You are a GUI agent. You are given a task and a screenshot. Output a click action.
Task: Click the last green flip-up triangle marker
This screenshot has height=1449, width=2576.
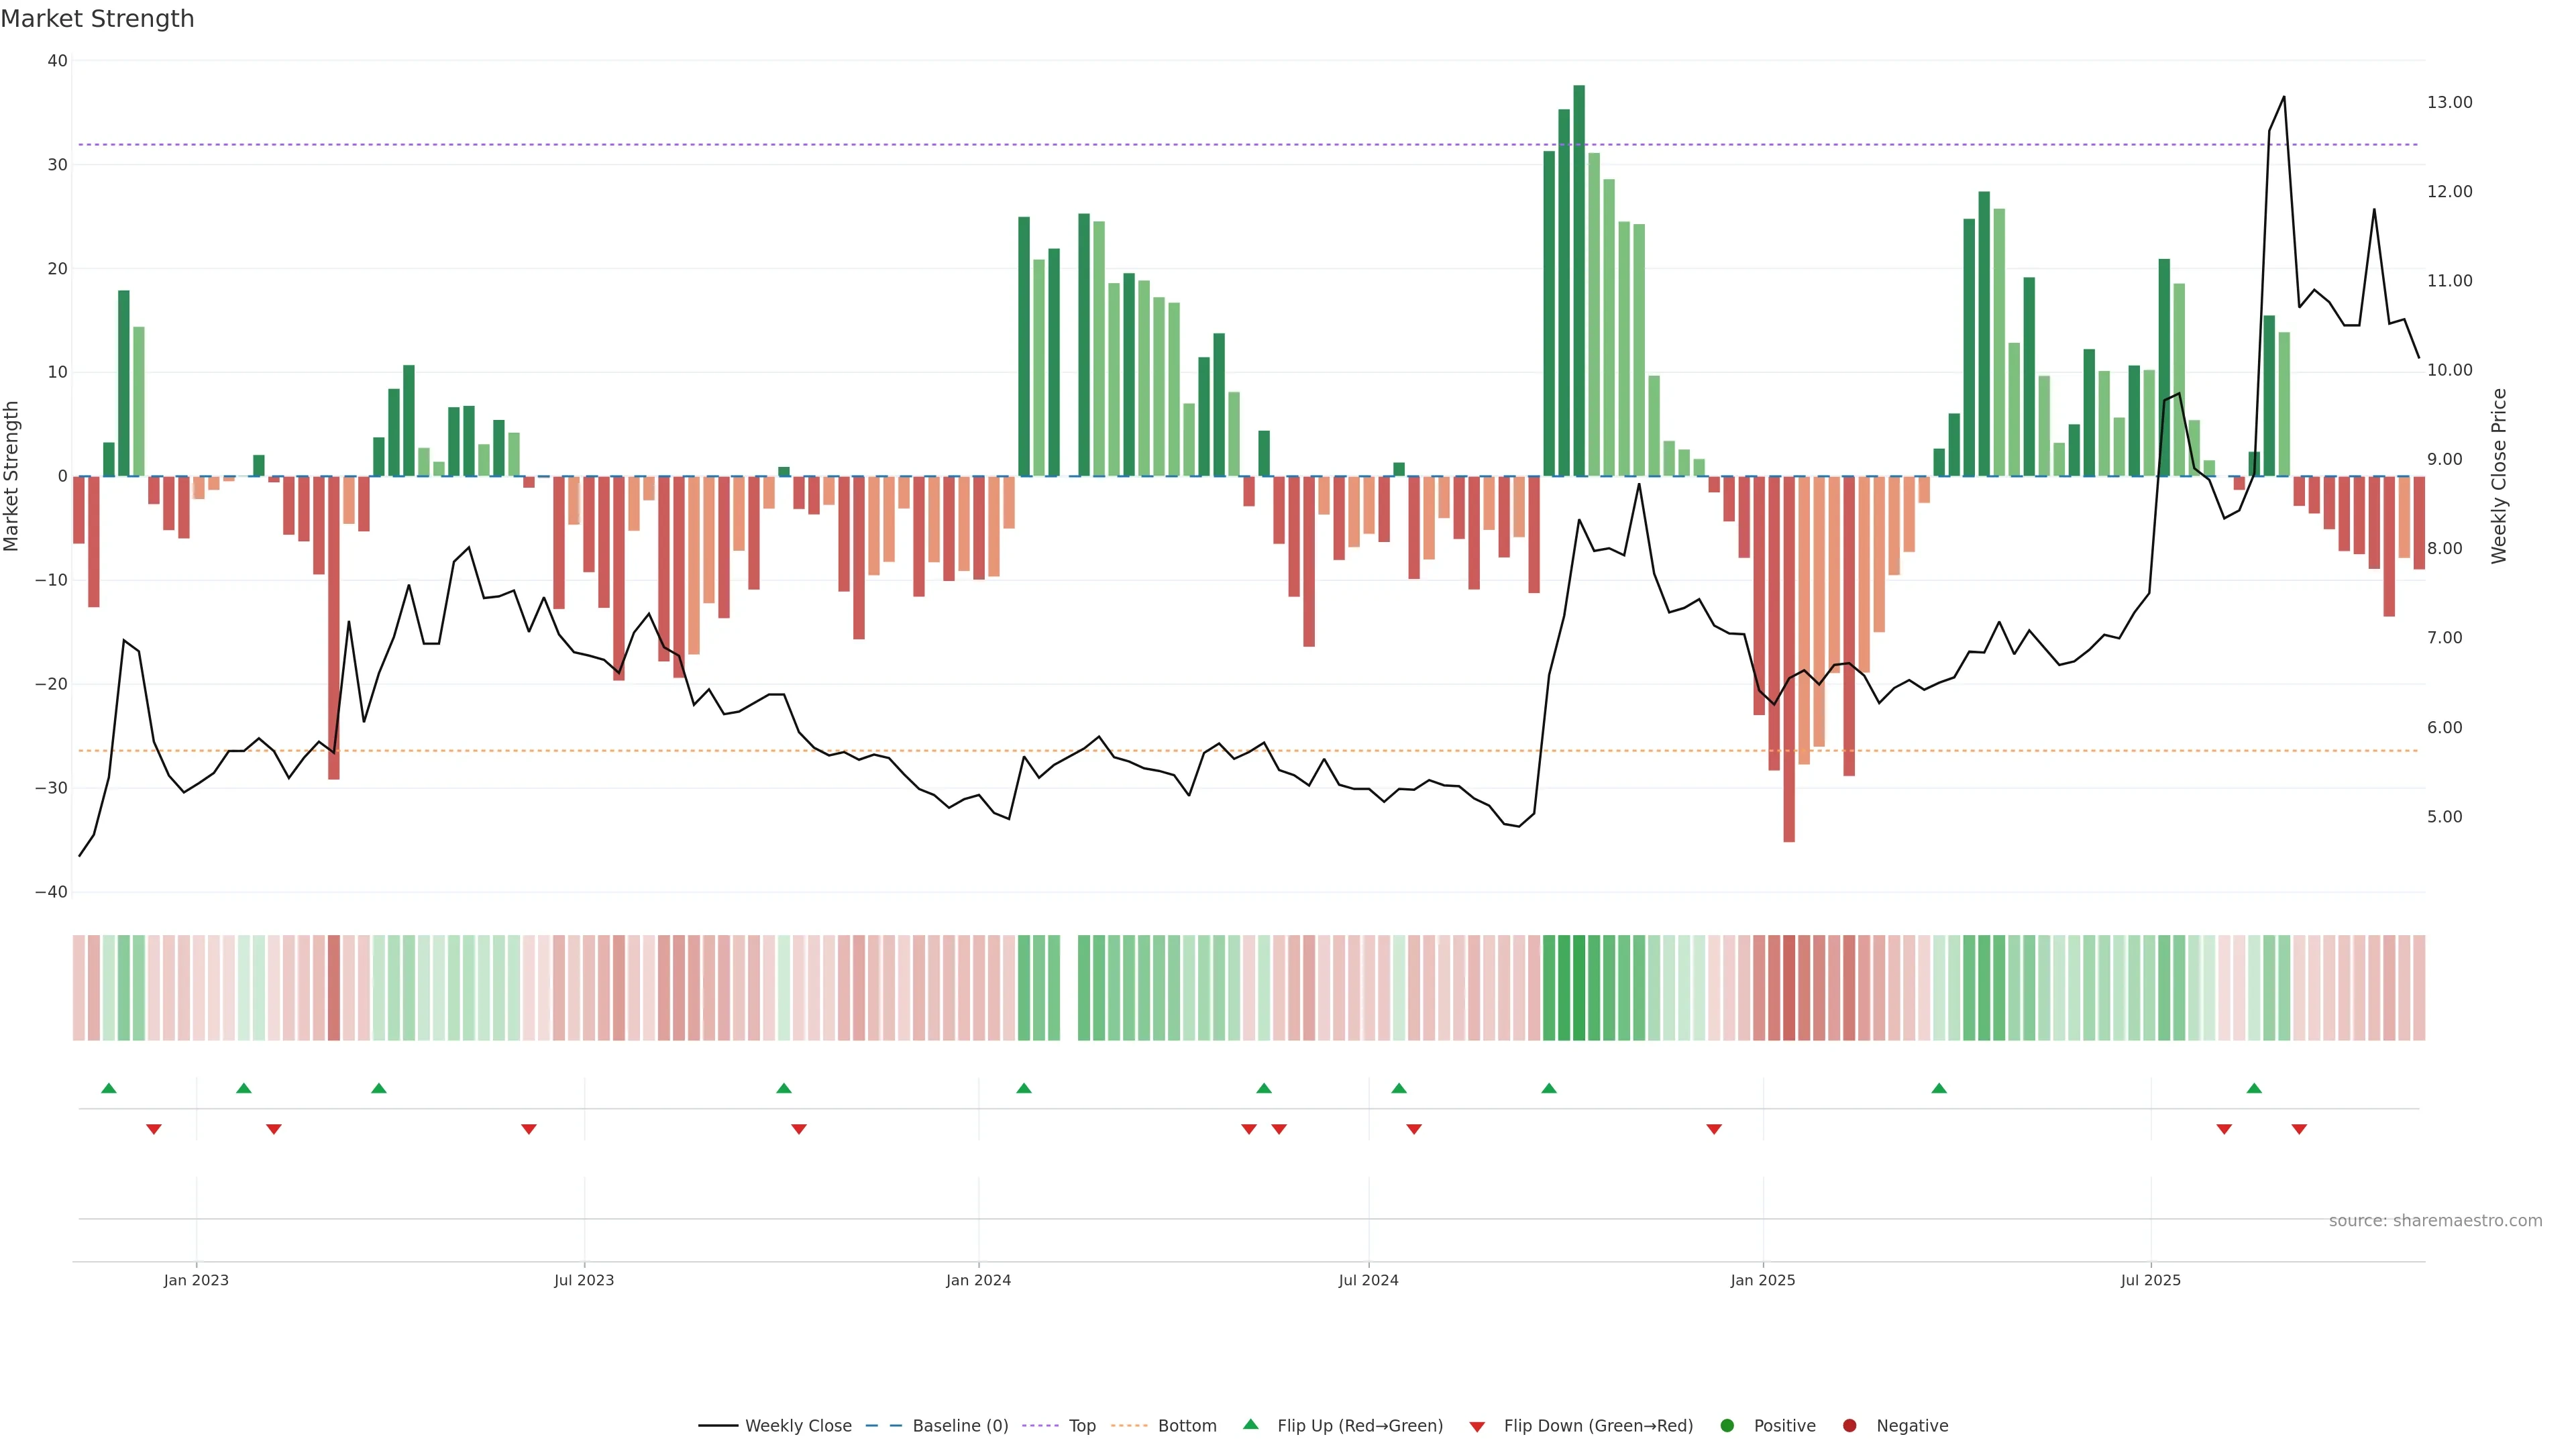[2254, 1088]
